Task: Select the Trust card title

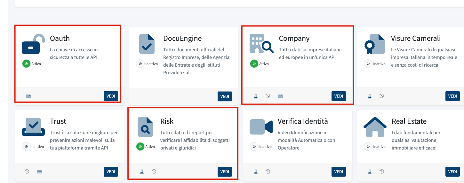Action: coord(58,121)
